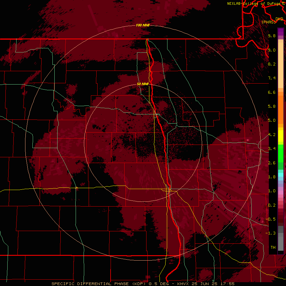Screen dimensions: 286x286
Task: Click the -0.5 scale value
Action: click(x=270, y=219)
